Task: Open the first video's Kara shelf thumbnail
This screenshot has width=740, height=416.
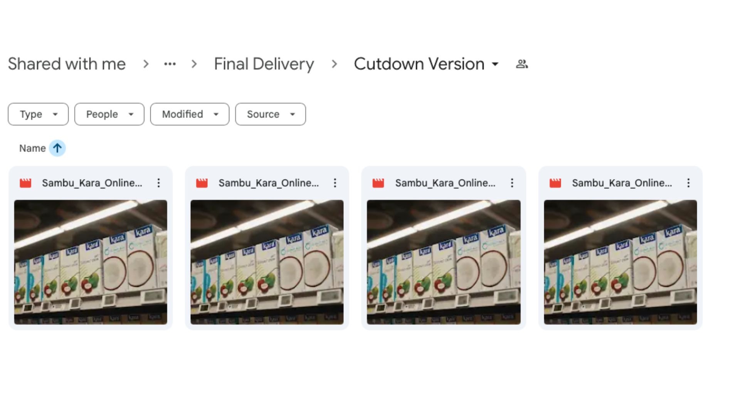Action: point(91,262)
